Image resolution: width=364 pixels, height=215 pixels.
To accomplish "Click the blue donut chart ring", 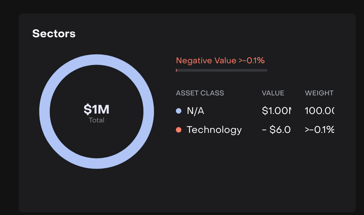I will tap(97, 59).
